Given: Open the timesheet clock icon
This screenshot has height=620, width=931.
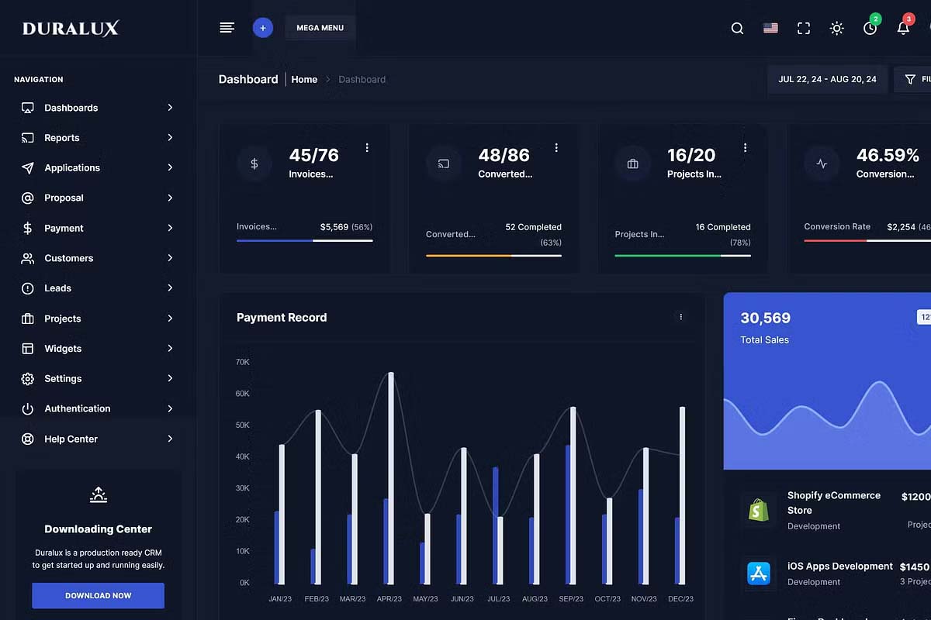Looking at the screenshot, I should [x=870, y=28].
